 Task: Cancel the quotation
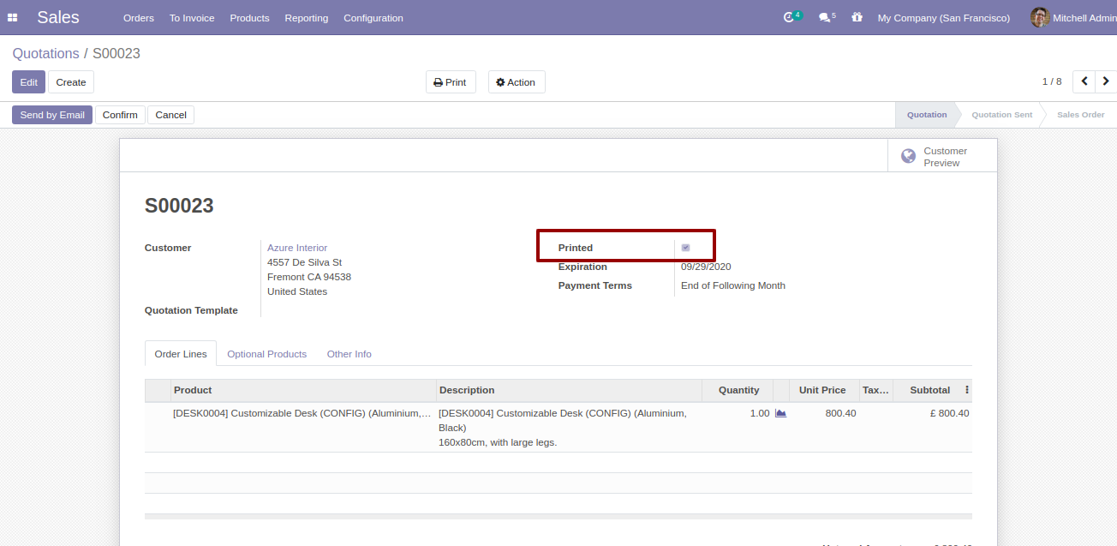pos(171,115)
